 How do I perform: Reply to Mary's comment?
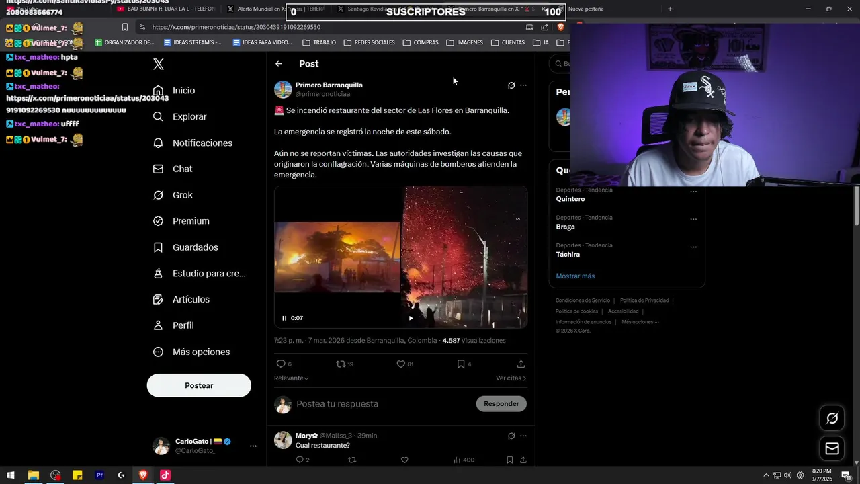(302, 460)
